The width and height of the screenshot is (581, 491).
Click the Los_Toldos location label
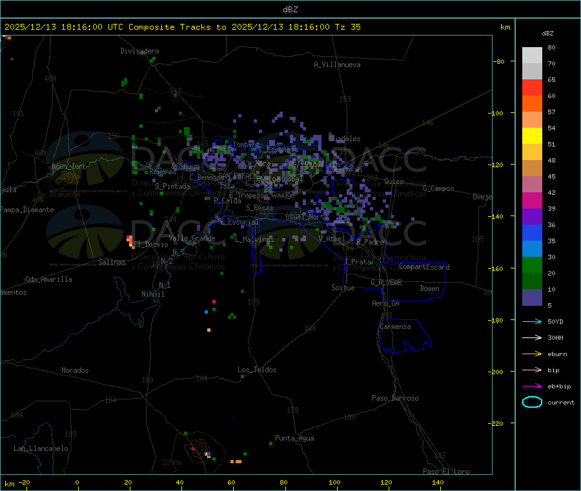click(x=257, y=370)
